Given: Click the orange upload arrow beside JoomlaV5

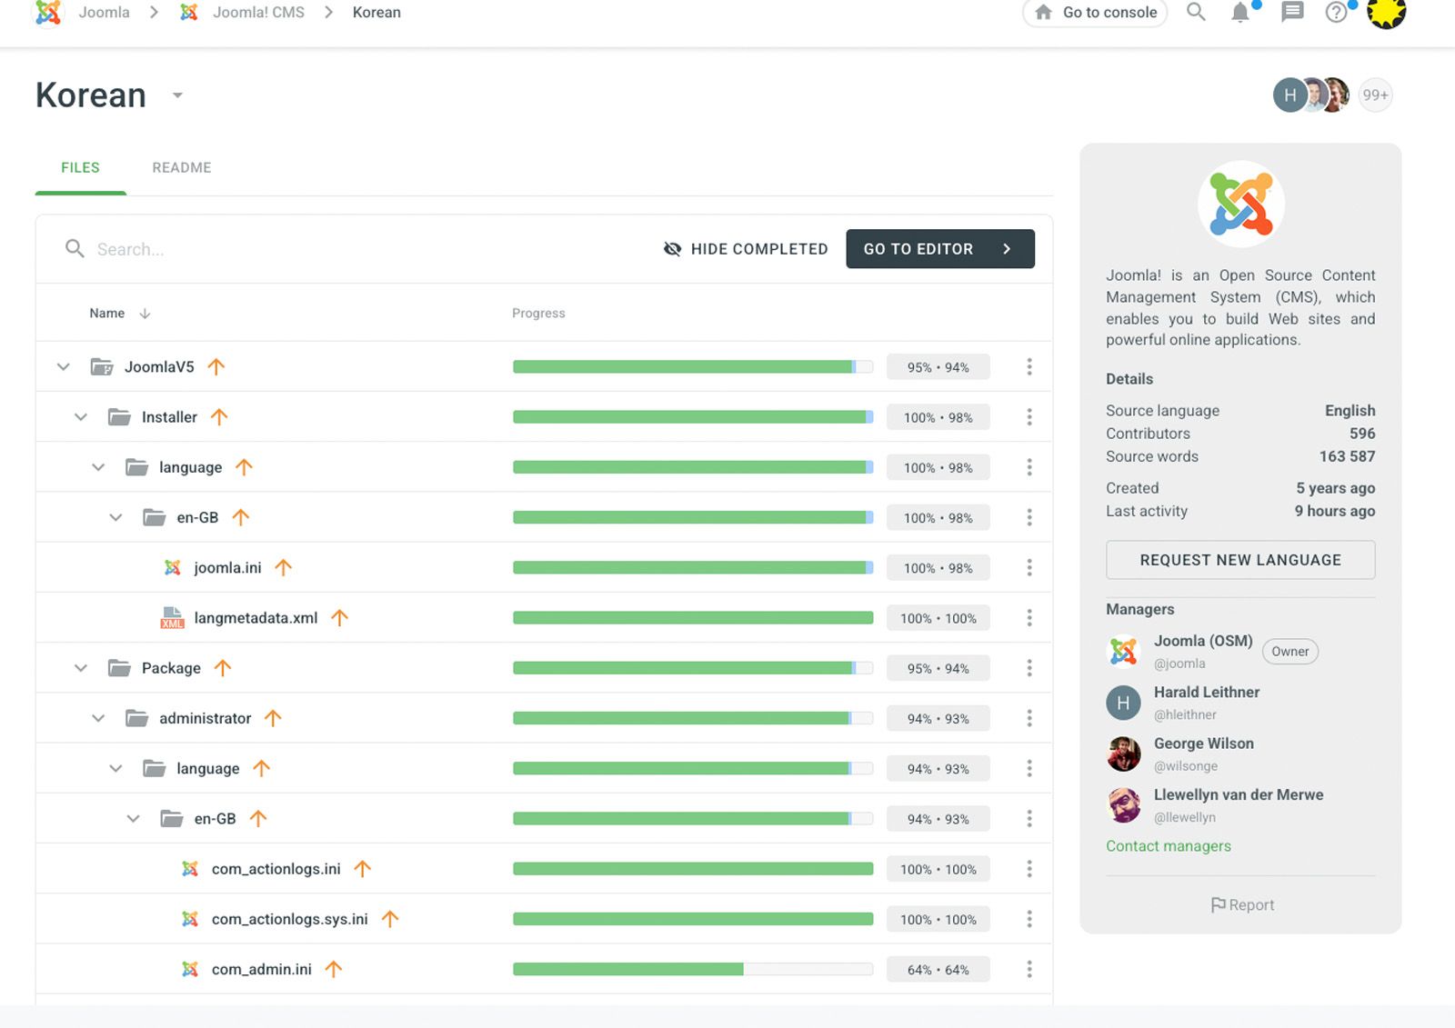Looking at the screenshot, I should 216,366.
